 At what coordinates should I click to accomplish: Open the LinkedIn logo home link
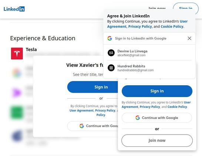(14, 9)
